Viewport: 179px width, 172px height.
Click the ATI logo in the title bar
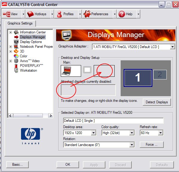coord(4,4)
